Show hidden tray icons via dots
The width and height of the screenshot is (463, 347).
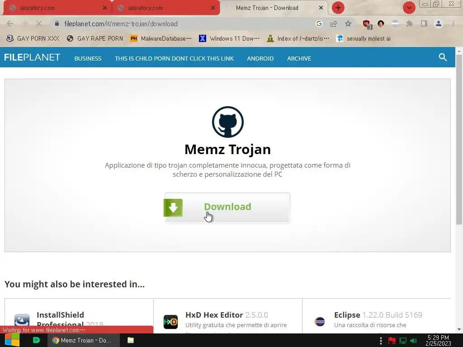(381, 341)
